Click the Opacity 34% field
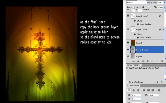This screenshot has height=103, width=166. (160, 3)
